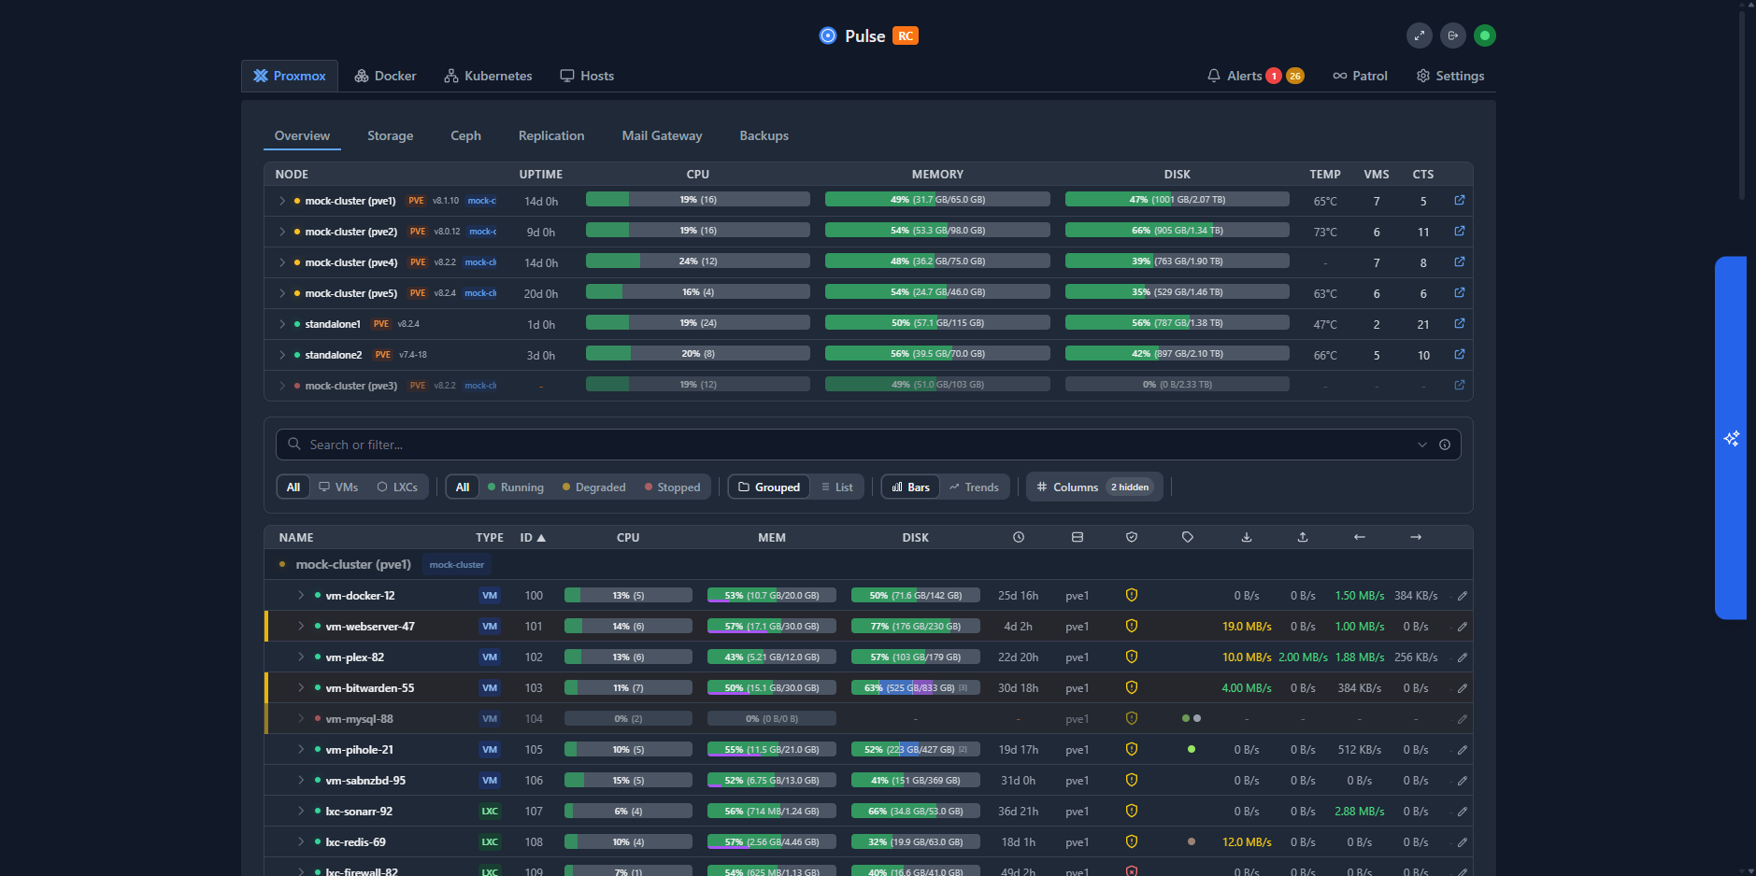1756x876 pixels.
Task: Expand the mock-cluster (pve2) node row
Action: [281, 232]
